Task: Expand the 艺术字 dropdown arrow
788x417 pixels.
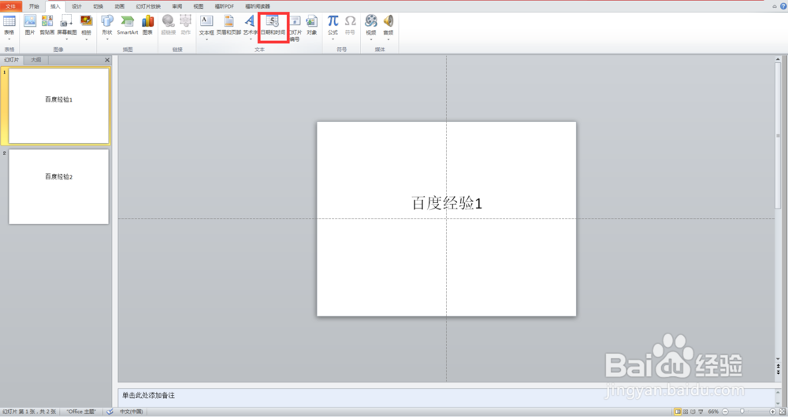Action: click(250, 39)
